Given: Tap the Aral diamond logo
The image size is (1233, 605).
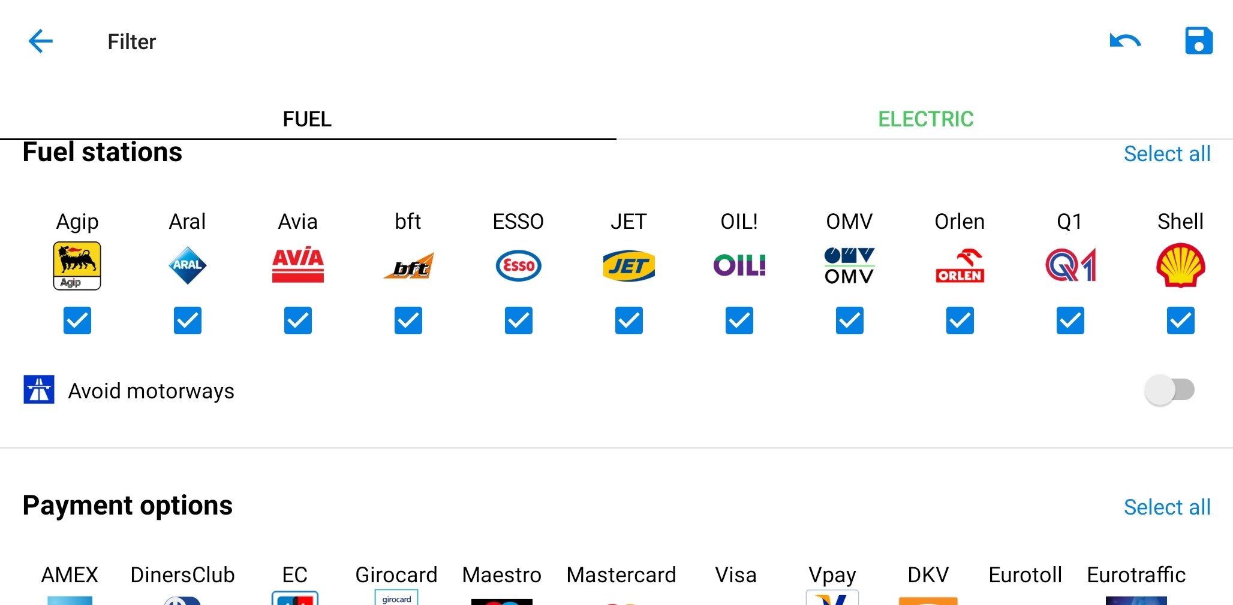Looking at the screenshot, I should coord(188,265).
